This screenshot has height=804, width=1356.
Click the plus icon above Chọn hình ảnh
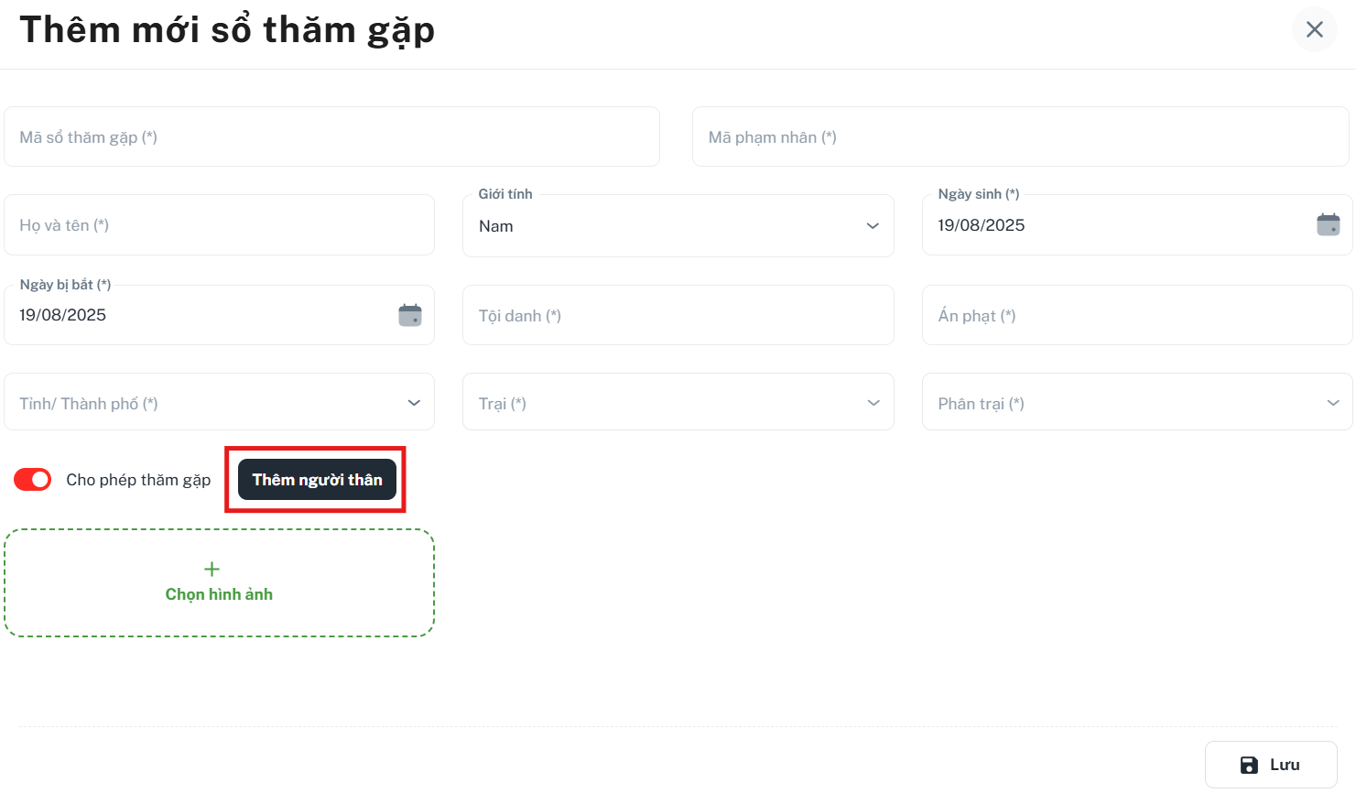(212, 569)
